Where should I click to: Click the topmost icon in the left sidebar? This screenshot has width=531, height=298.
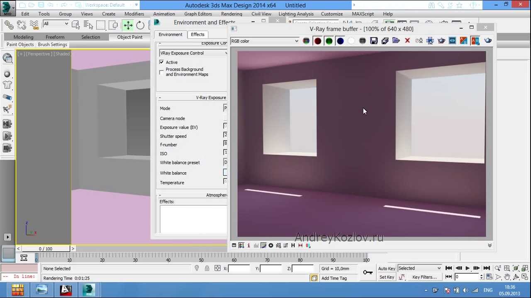7,58
